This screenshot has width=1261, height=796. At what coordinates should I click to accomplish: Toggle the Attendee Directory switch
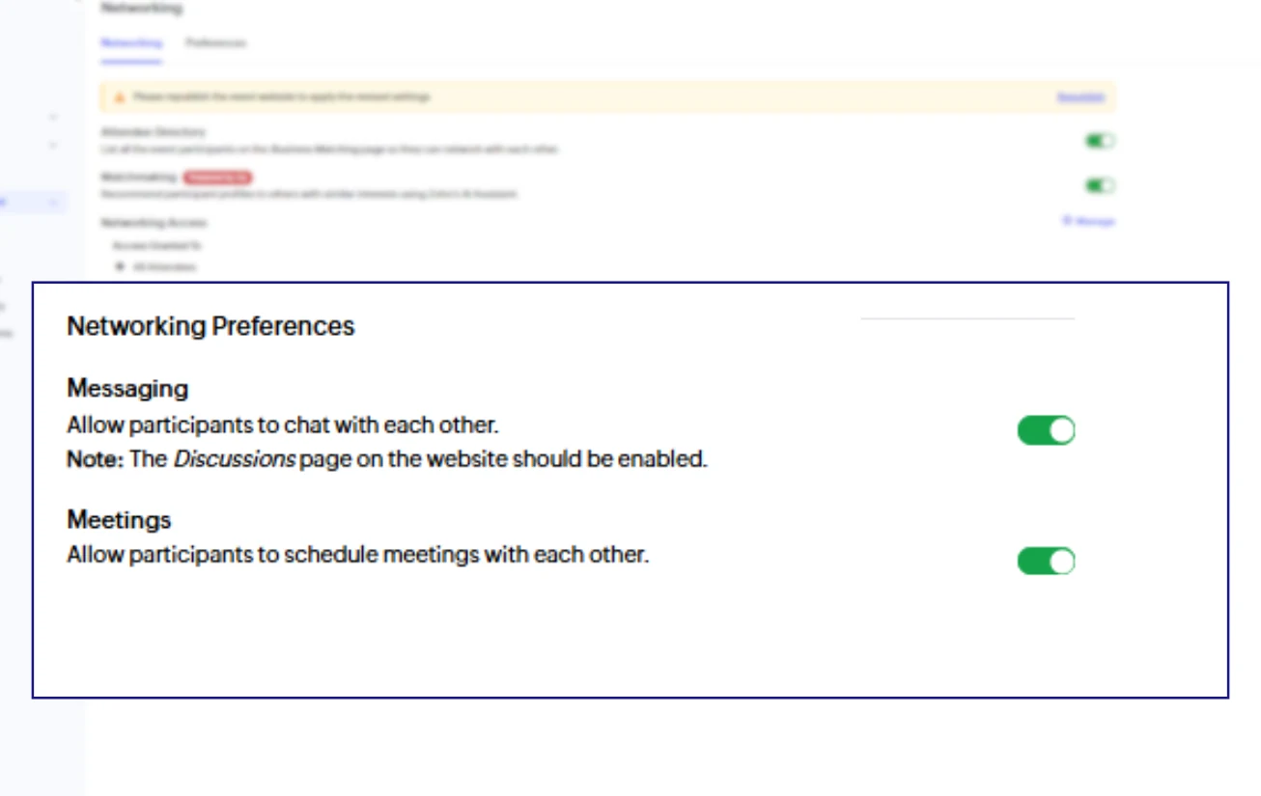tap(1099, 141)
